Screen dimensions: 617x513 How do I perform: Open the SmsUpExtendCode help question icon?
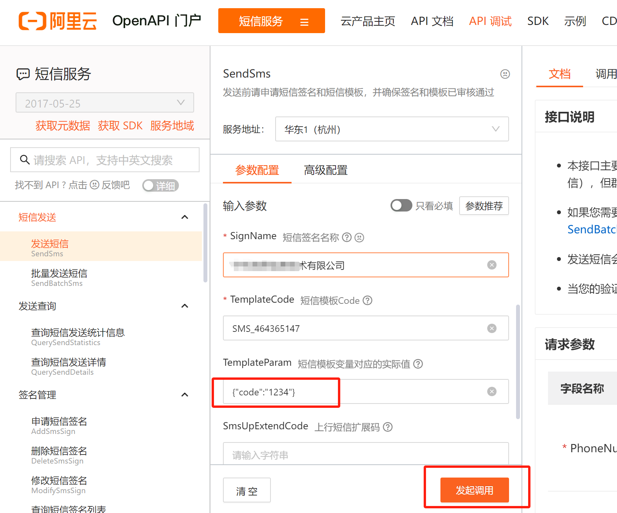[x=388, y=427]
